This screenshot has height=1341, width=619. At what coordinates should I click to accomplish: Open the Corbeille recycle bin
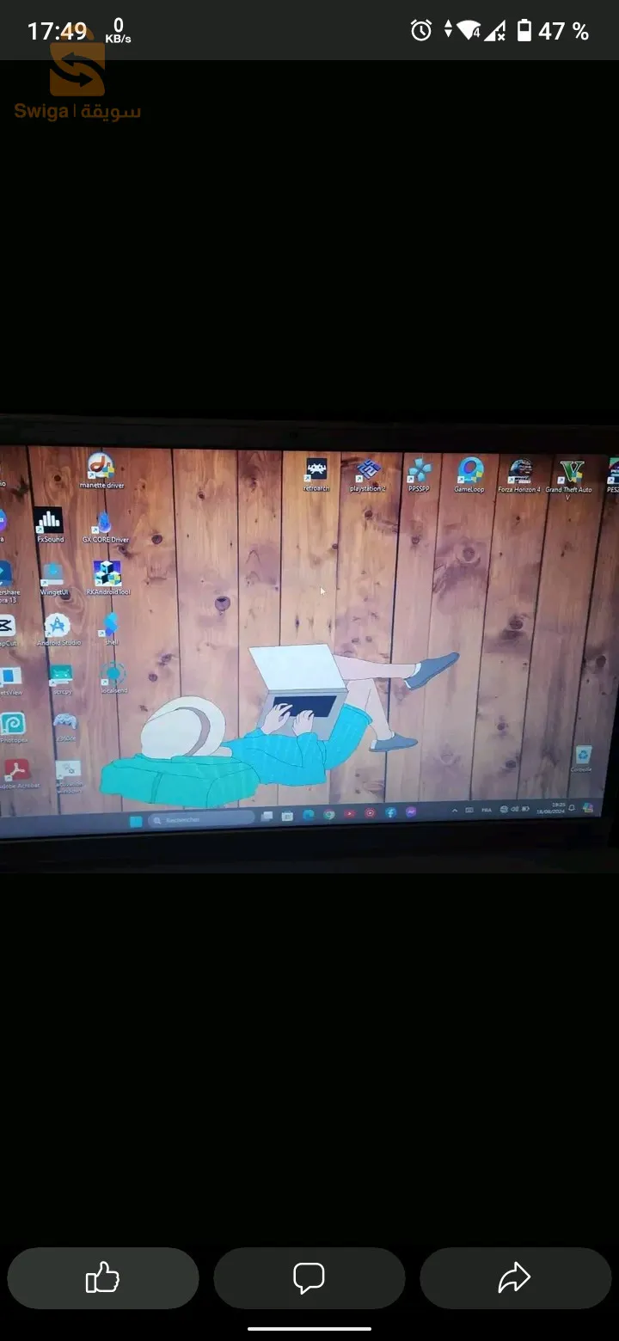(582, 756)
